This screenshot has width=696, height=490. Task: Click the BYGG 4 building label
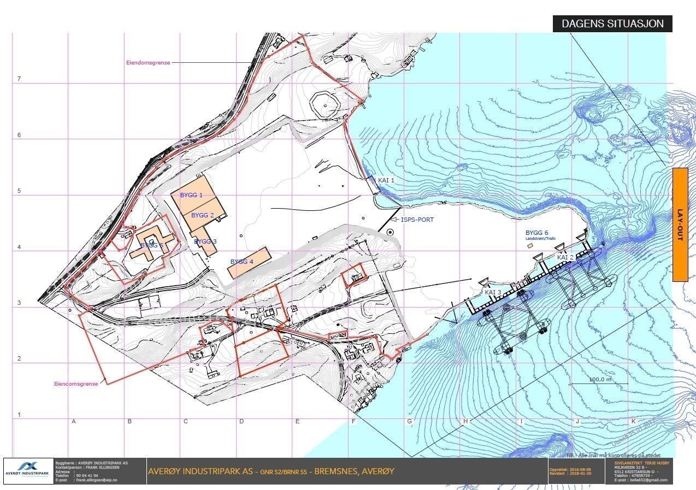241,262
